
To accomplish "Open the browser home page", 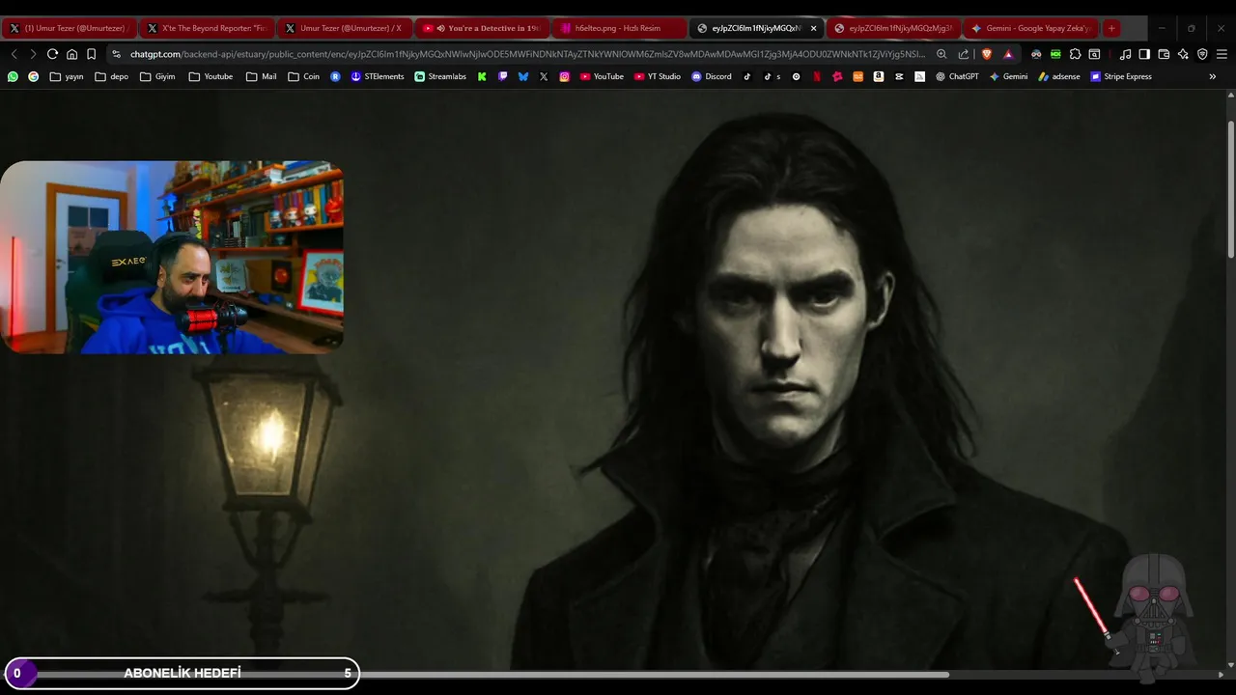I will click(71, 54).
